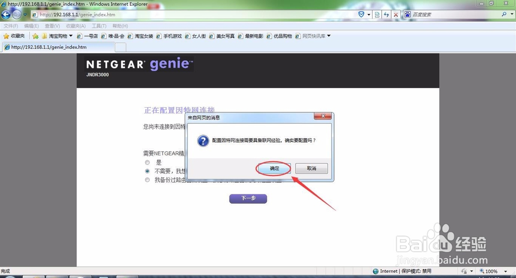
Task: Close the 来自网页的消息 dialog with X
Action: click(323, 116)
